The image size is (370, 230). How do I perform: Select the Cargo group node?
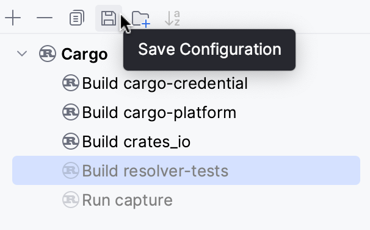click(x=84, y=55)
